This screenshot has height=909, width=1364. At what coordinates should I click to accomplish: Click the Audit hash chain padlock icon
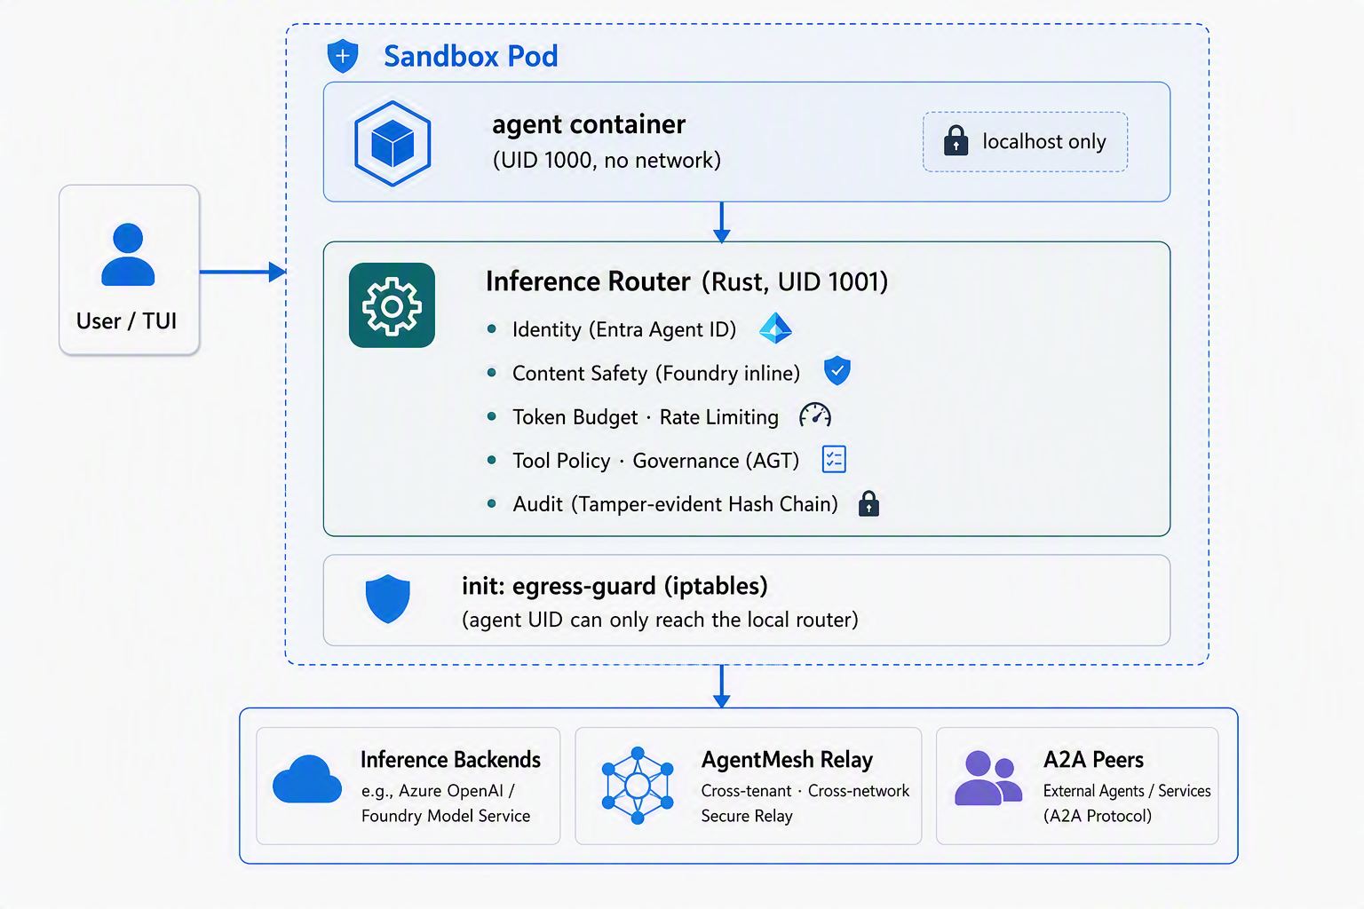pos(868,503)
